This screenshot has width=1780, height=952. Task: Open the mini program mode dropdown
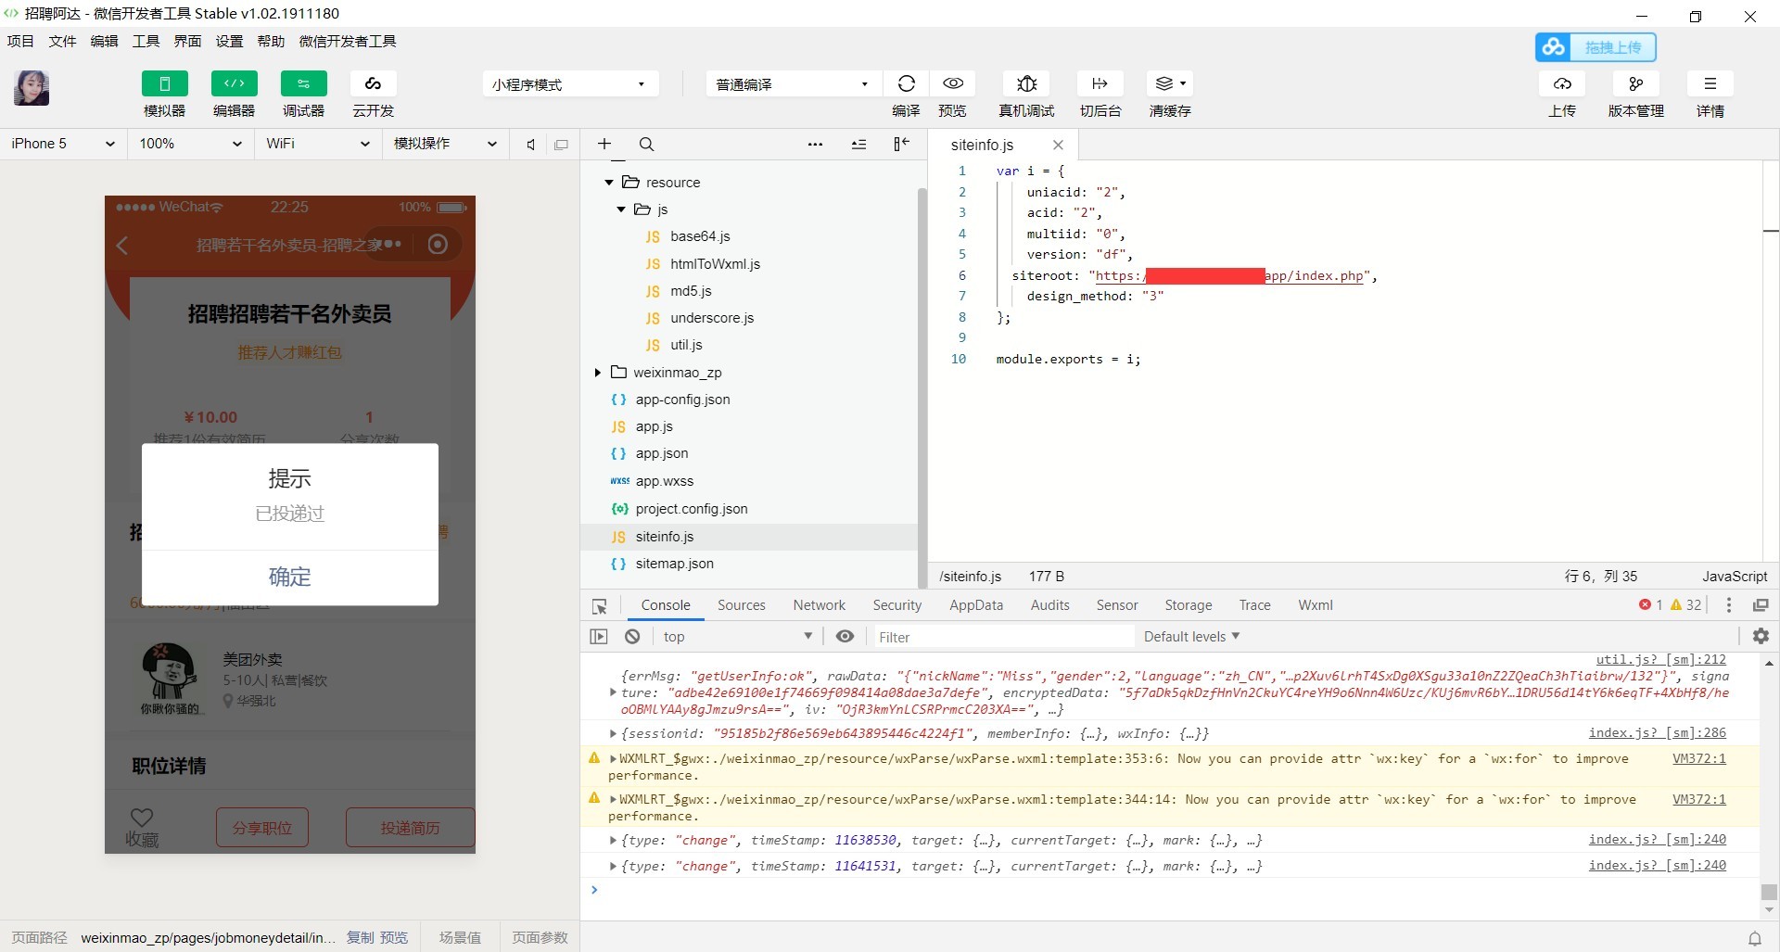[x=569, y=84]
